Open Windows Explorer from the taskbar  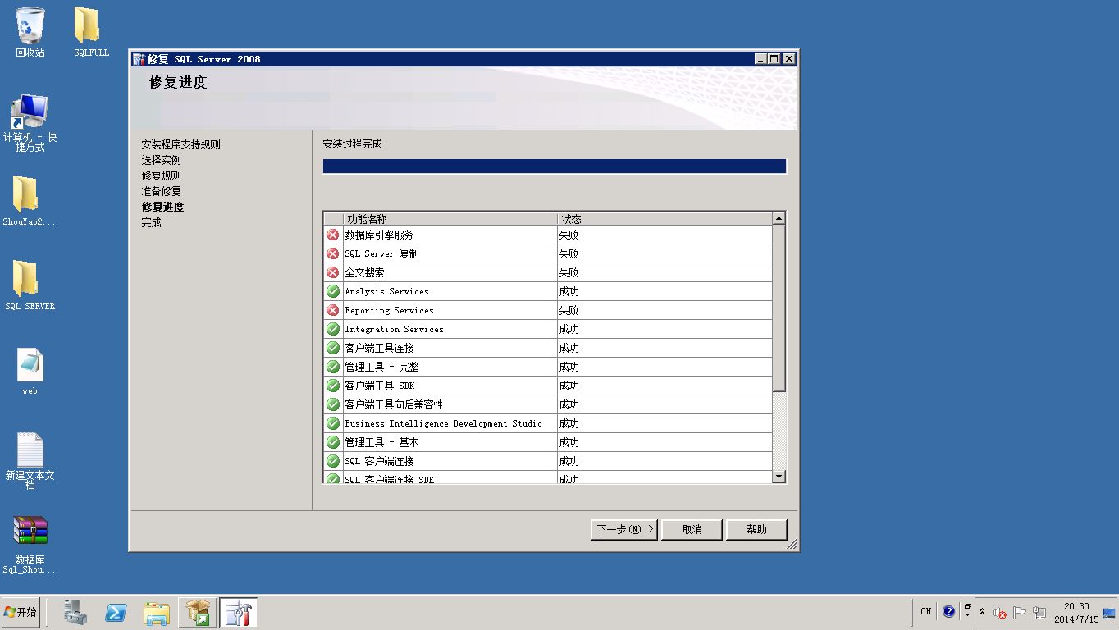pos(157,612)
